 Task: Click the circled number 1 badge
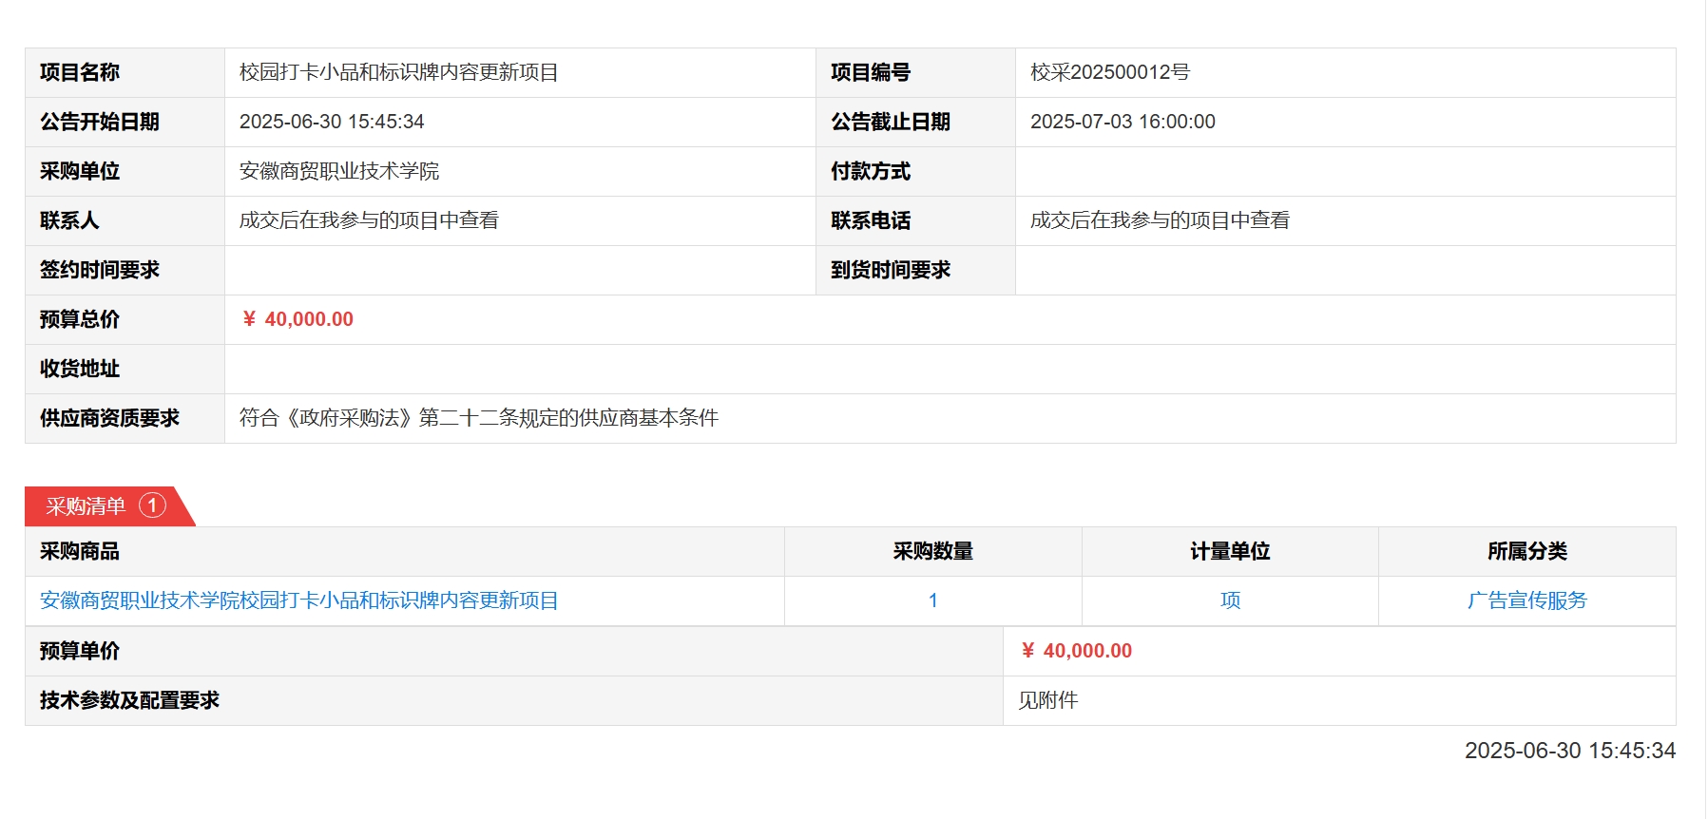click(152, 505)
